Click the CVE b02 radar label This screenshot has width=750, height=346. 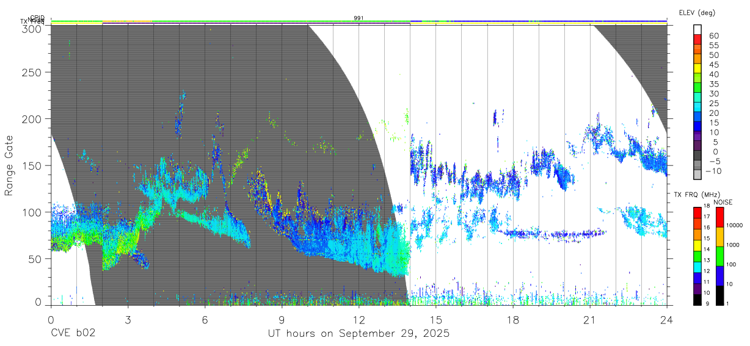[x=73, y=334]
